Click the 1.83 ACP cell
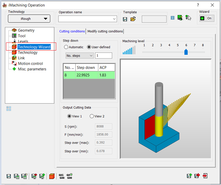This screenshot has width=221, height=185. (106, 75)
